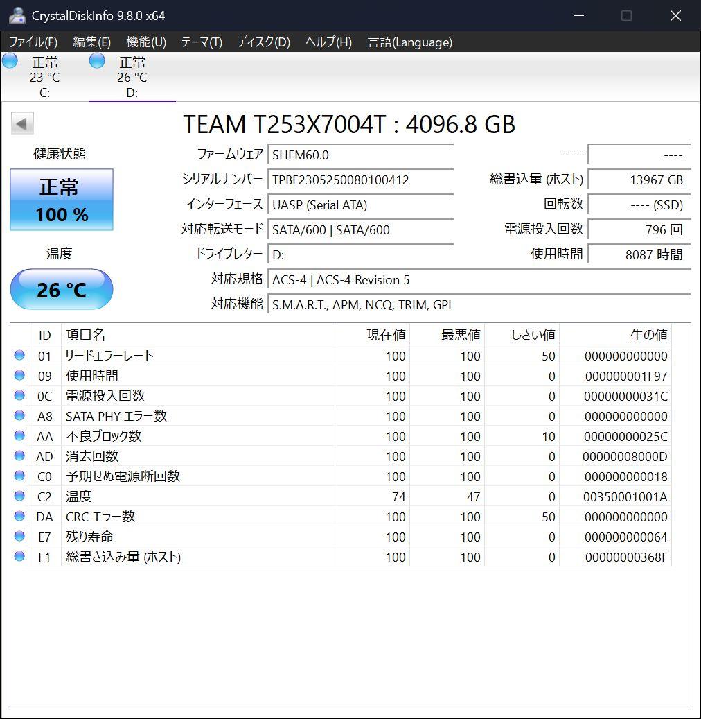This screenshot has width=701, height=719.
Task: Click the transfer mode field SATA/600 | SATA/600
Action: coord(361,229)
